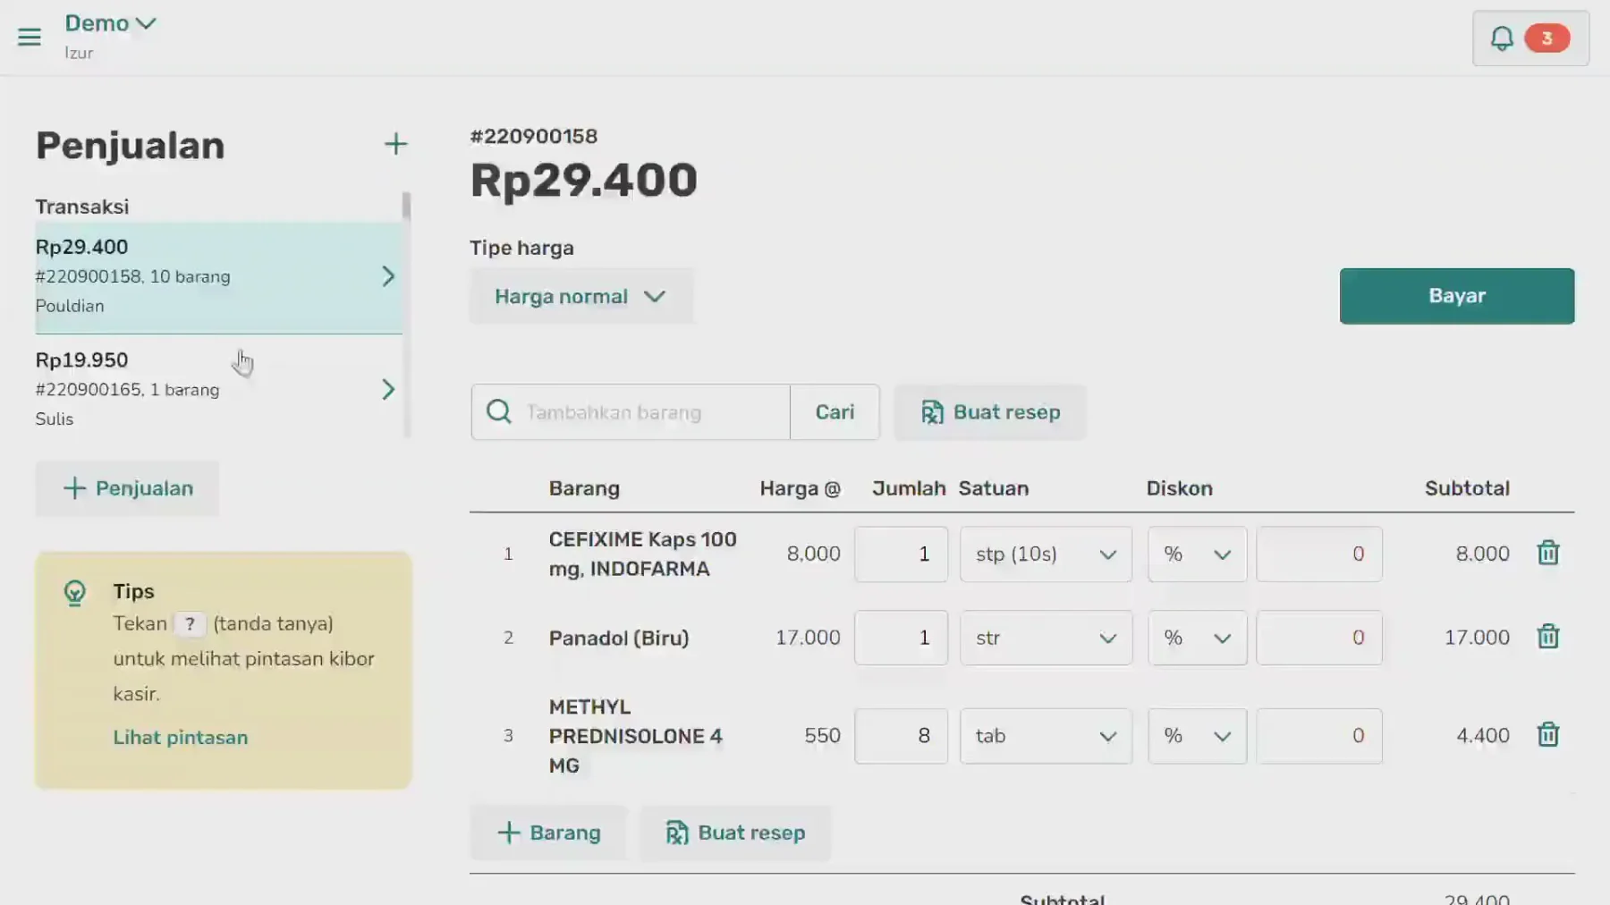The height and width of the screenshot is (905, 1610).
Task: Click the Tambahkan barang input field
Action: coord(655,411)
